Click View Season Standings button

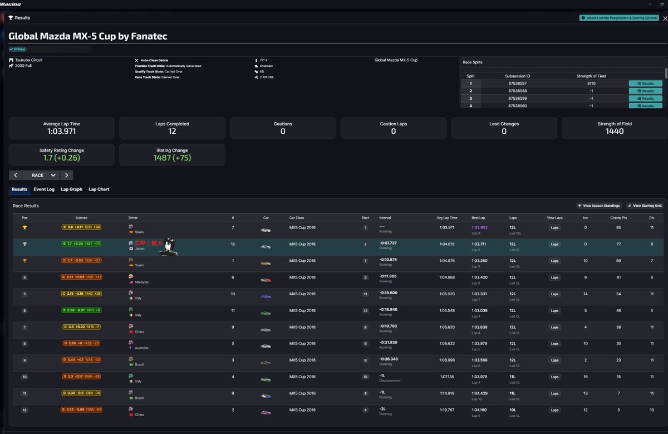tap(598, 206)
